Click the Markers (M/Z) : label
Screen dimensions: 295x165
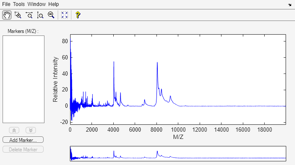click(23, 31)
